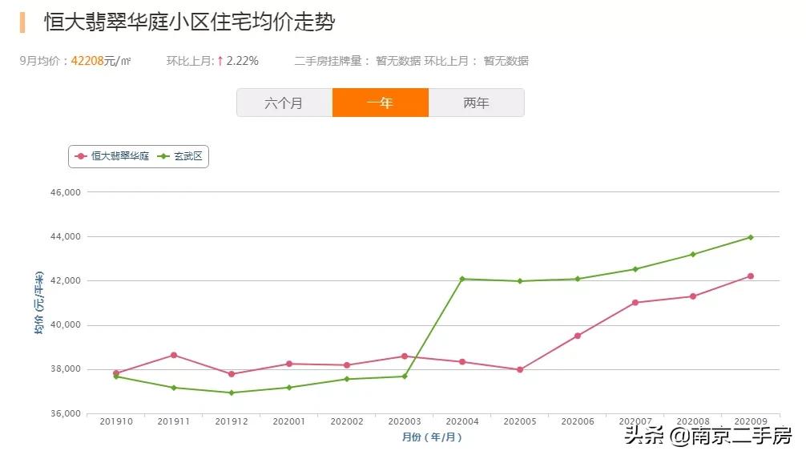Screen dimensions: 806x459
Task: Click the green data point at 202007
Action: [635, 269]
